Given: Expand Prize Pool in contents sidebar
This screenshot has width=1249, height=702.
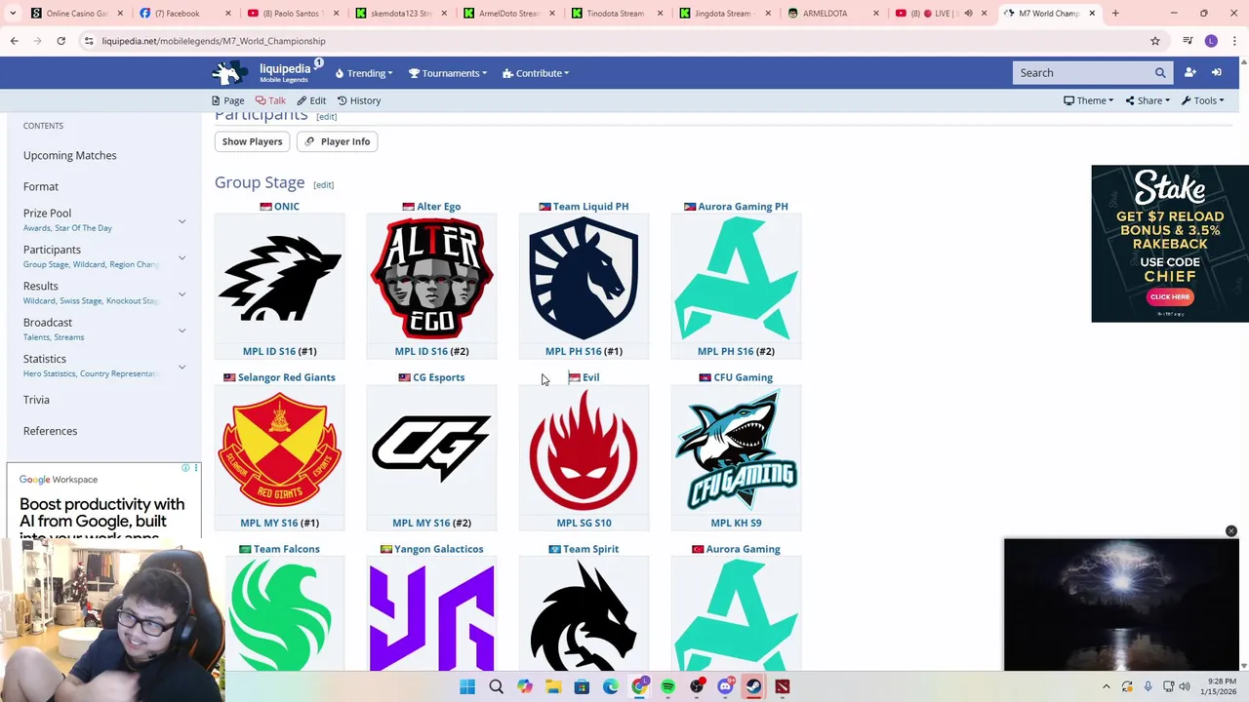Looking at the screenshot, I should point(181,221).
